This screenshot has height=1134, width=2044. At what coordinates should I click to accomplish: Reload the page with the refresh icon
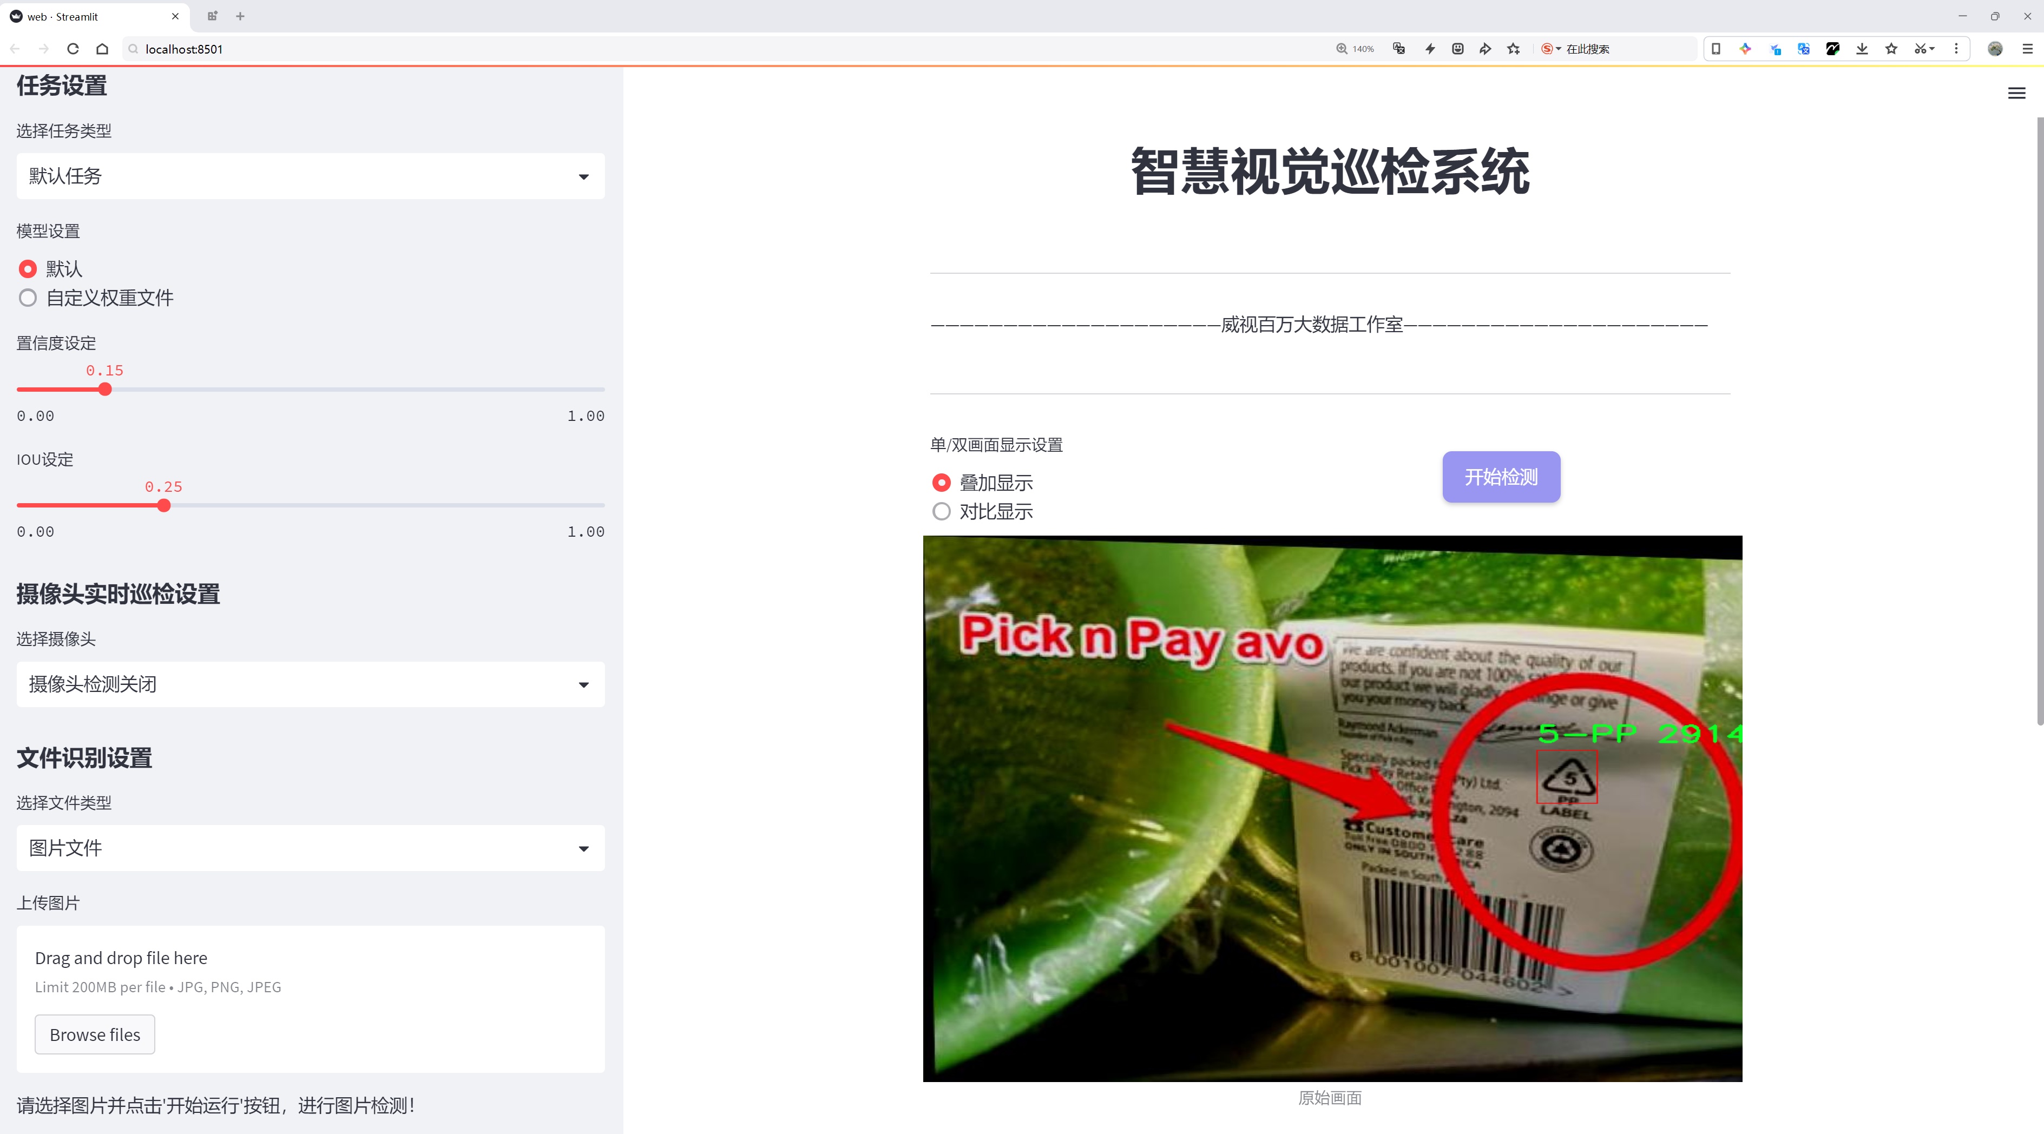point(73,48)
